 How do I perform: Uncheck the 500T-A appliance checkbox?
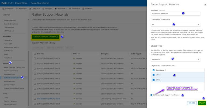coord(154,75)
